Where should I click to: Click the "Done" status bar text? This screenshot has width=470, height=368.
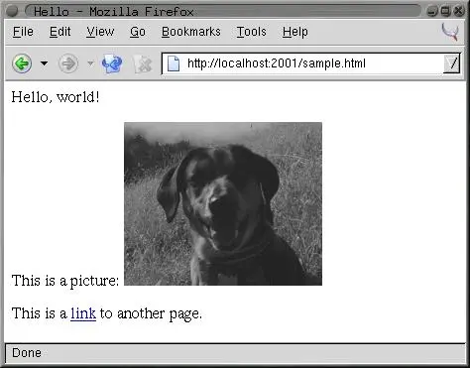point(27,353)
